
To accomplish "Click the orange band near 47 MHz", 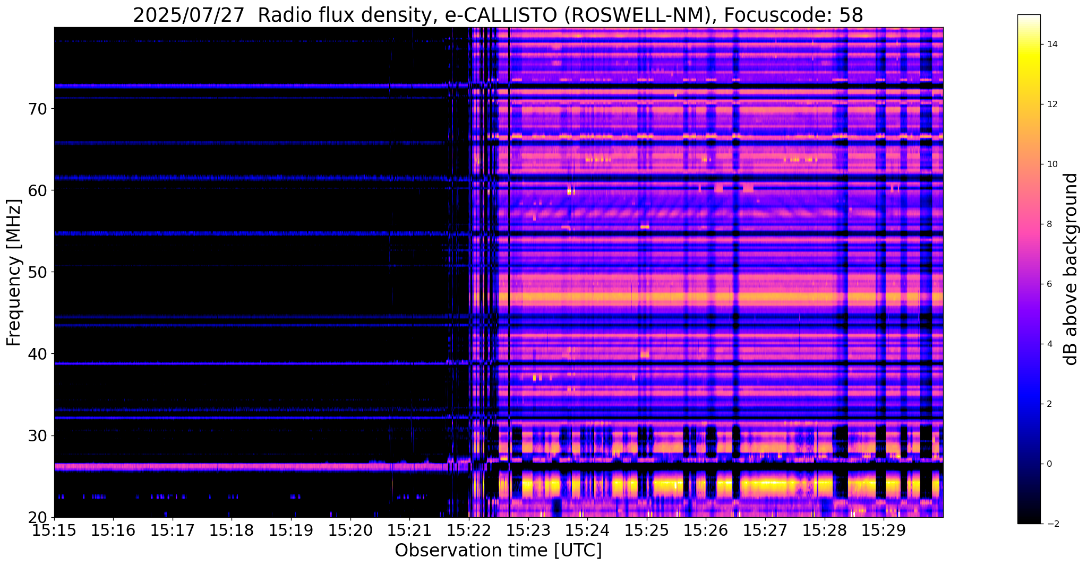I will 720,297.
